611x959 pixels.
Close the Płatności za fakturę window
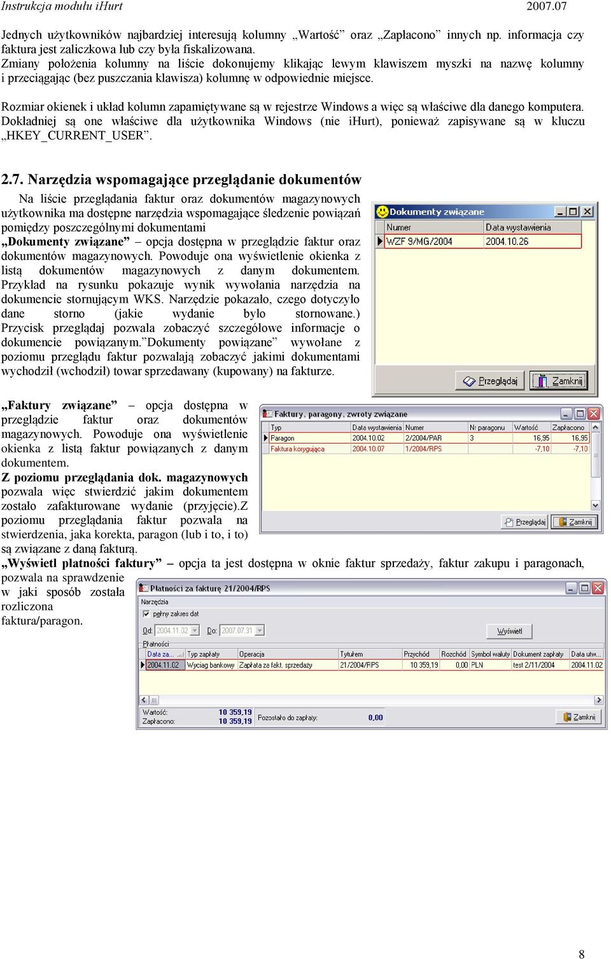pyautogui.click(x=598, y=588)
